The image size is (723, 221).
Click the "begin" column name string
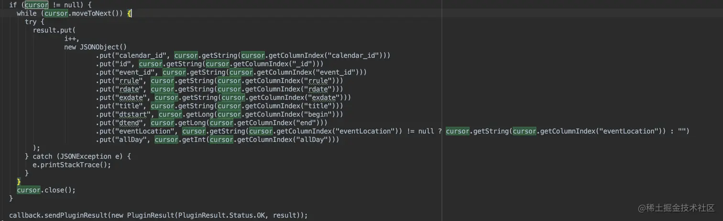tap(319, 114)
